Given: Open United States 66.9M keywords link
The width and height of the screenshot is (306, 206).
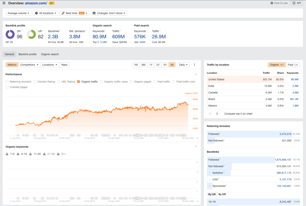Looking at the screenshot, I should click(x=295, y=79).
